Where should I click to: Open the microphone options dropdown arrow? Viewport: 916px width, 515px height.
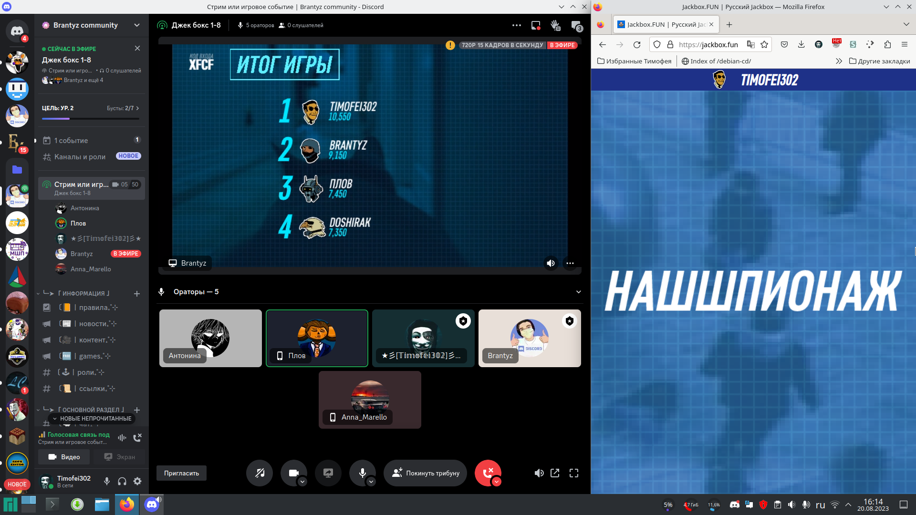coord(371,482)
